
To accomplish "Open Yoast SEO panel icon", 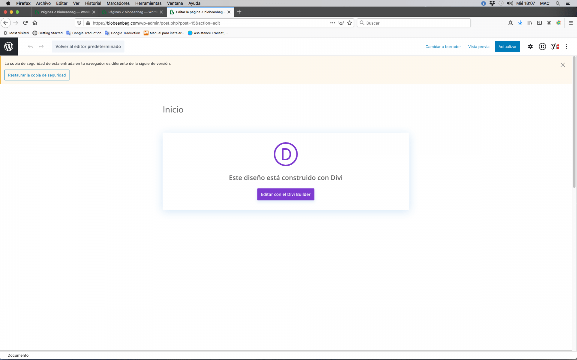I will (x=555, y=47).
